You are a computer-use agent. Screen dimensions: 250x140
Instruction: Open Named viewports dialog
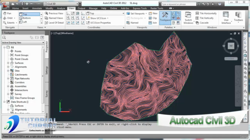pyautogui.click(x=132, y=23)
